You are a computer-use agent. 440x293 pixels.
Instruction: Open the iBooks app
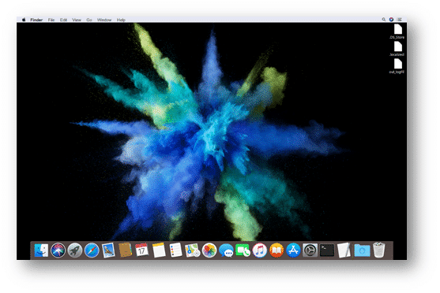pyautogui.click(x=276, y=250)
